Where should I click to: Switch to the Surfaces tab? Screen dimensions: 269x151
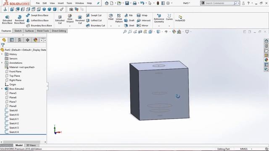[29, 31]
